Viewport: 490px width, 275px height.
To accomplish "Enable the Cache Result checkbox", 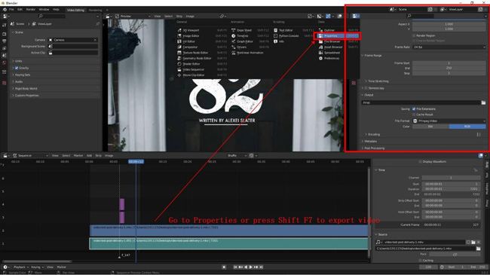I will click(x=414, y=115).
